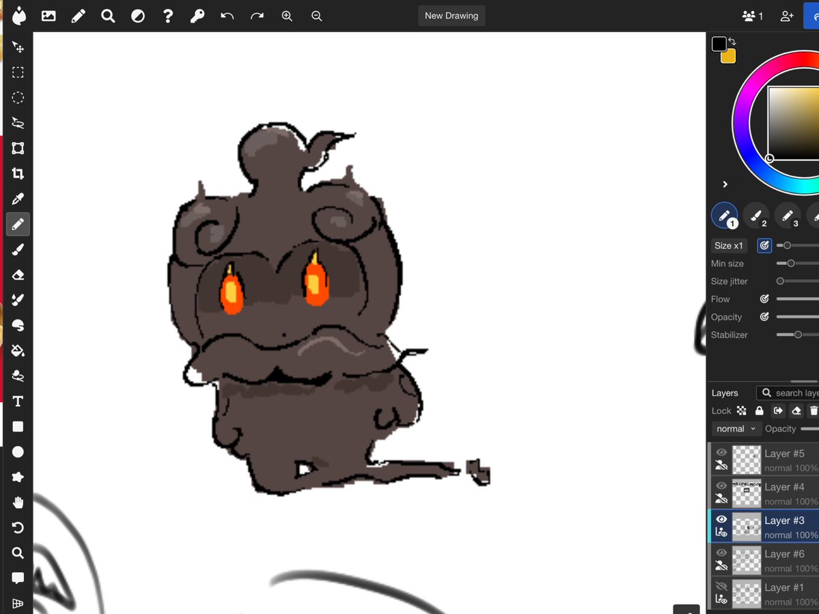The height and width of the screenshot is (614, 819).
Task: Select the Zoom tool in left toolbar
Action: 18,553
